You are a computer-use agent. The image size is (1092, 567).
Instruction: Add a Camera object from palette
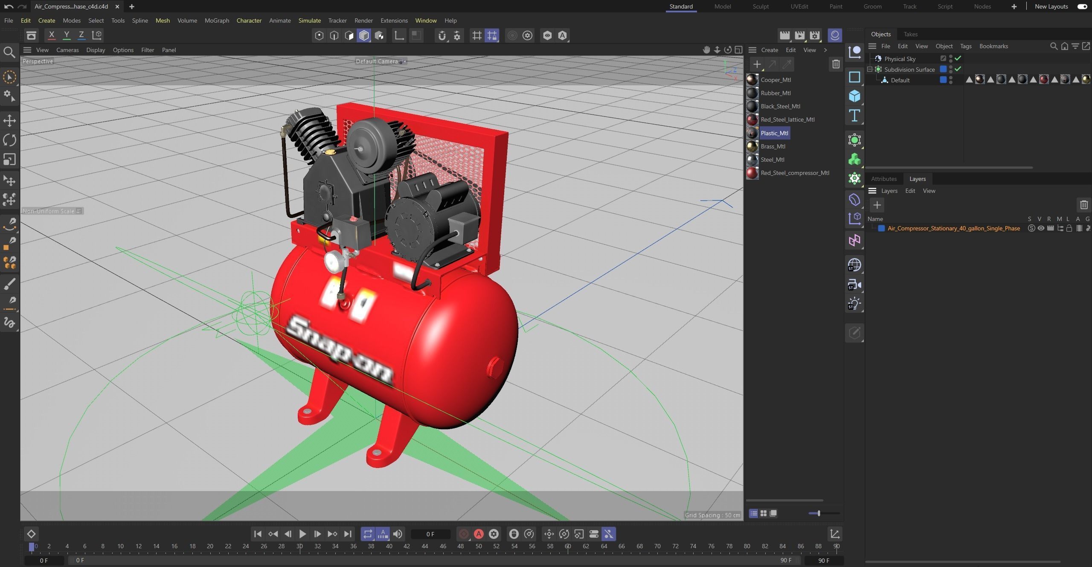coord(854,285)
